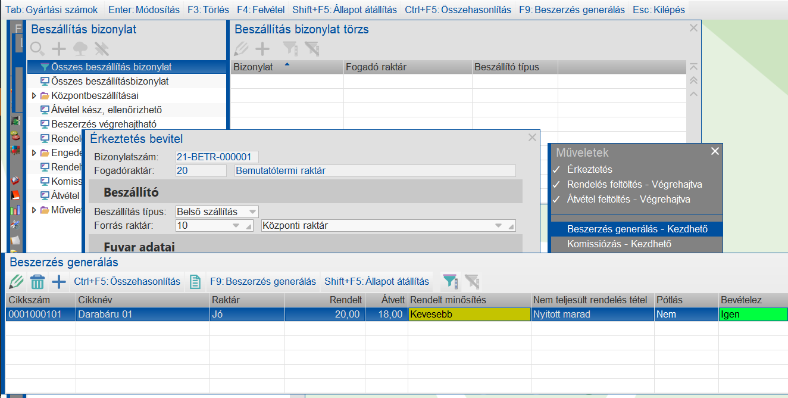Image resolution: width=788 pixels, height=398 pixels.
Task: Expand the Engede... folder in the tree
Action: point(34,153)
